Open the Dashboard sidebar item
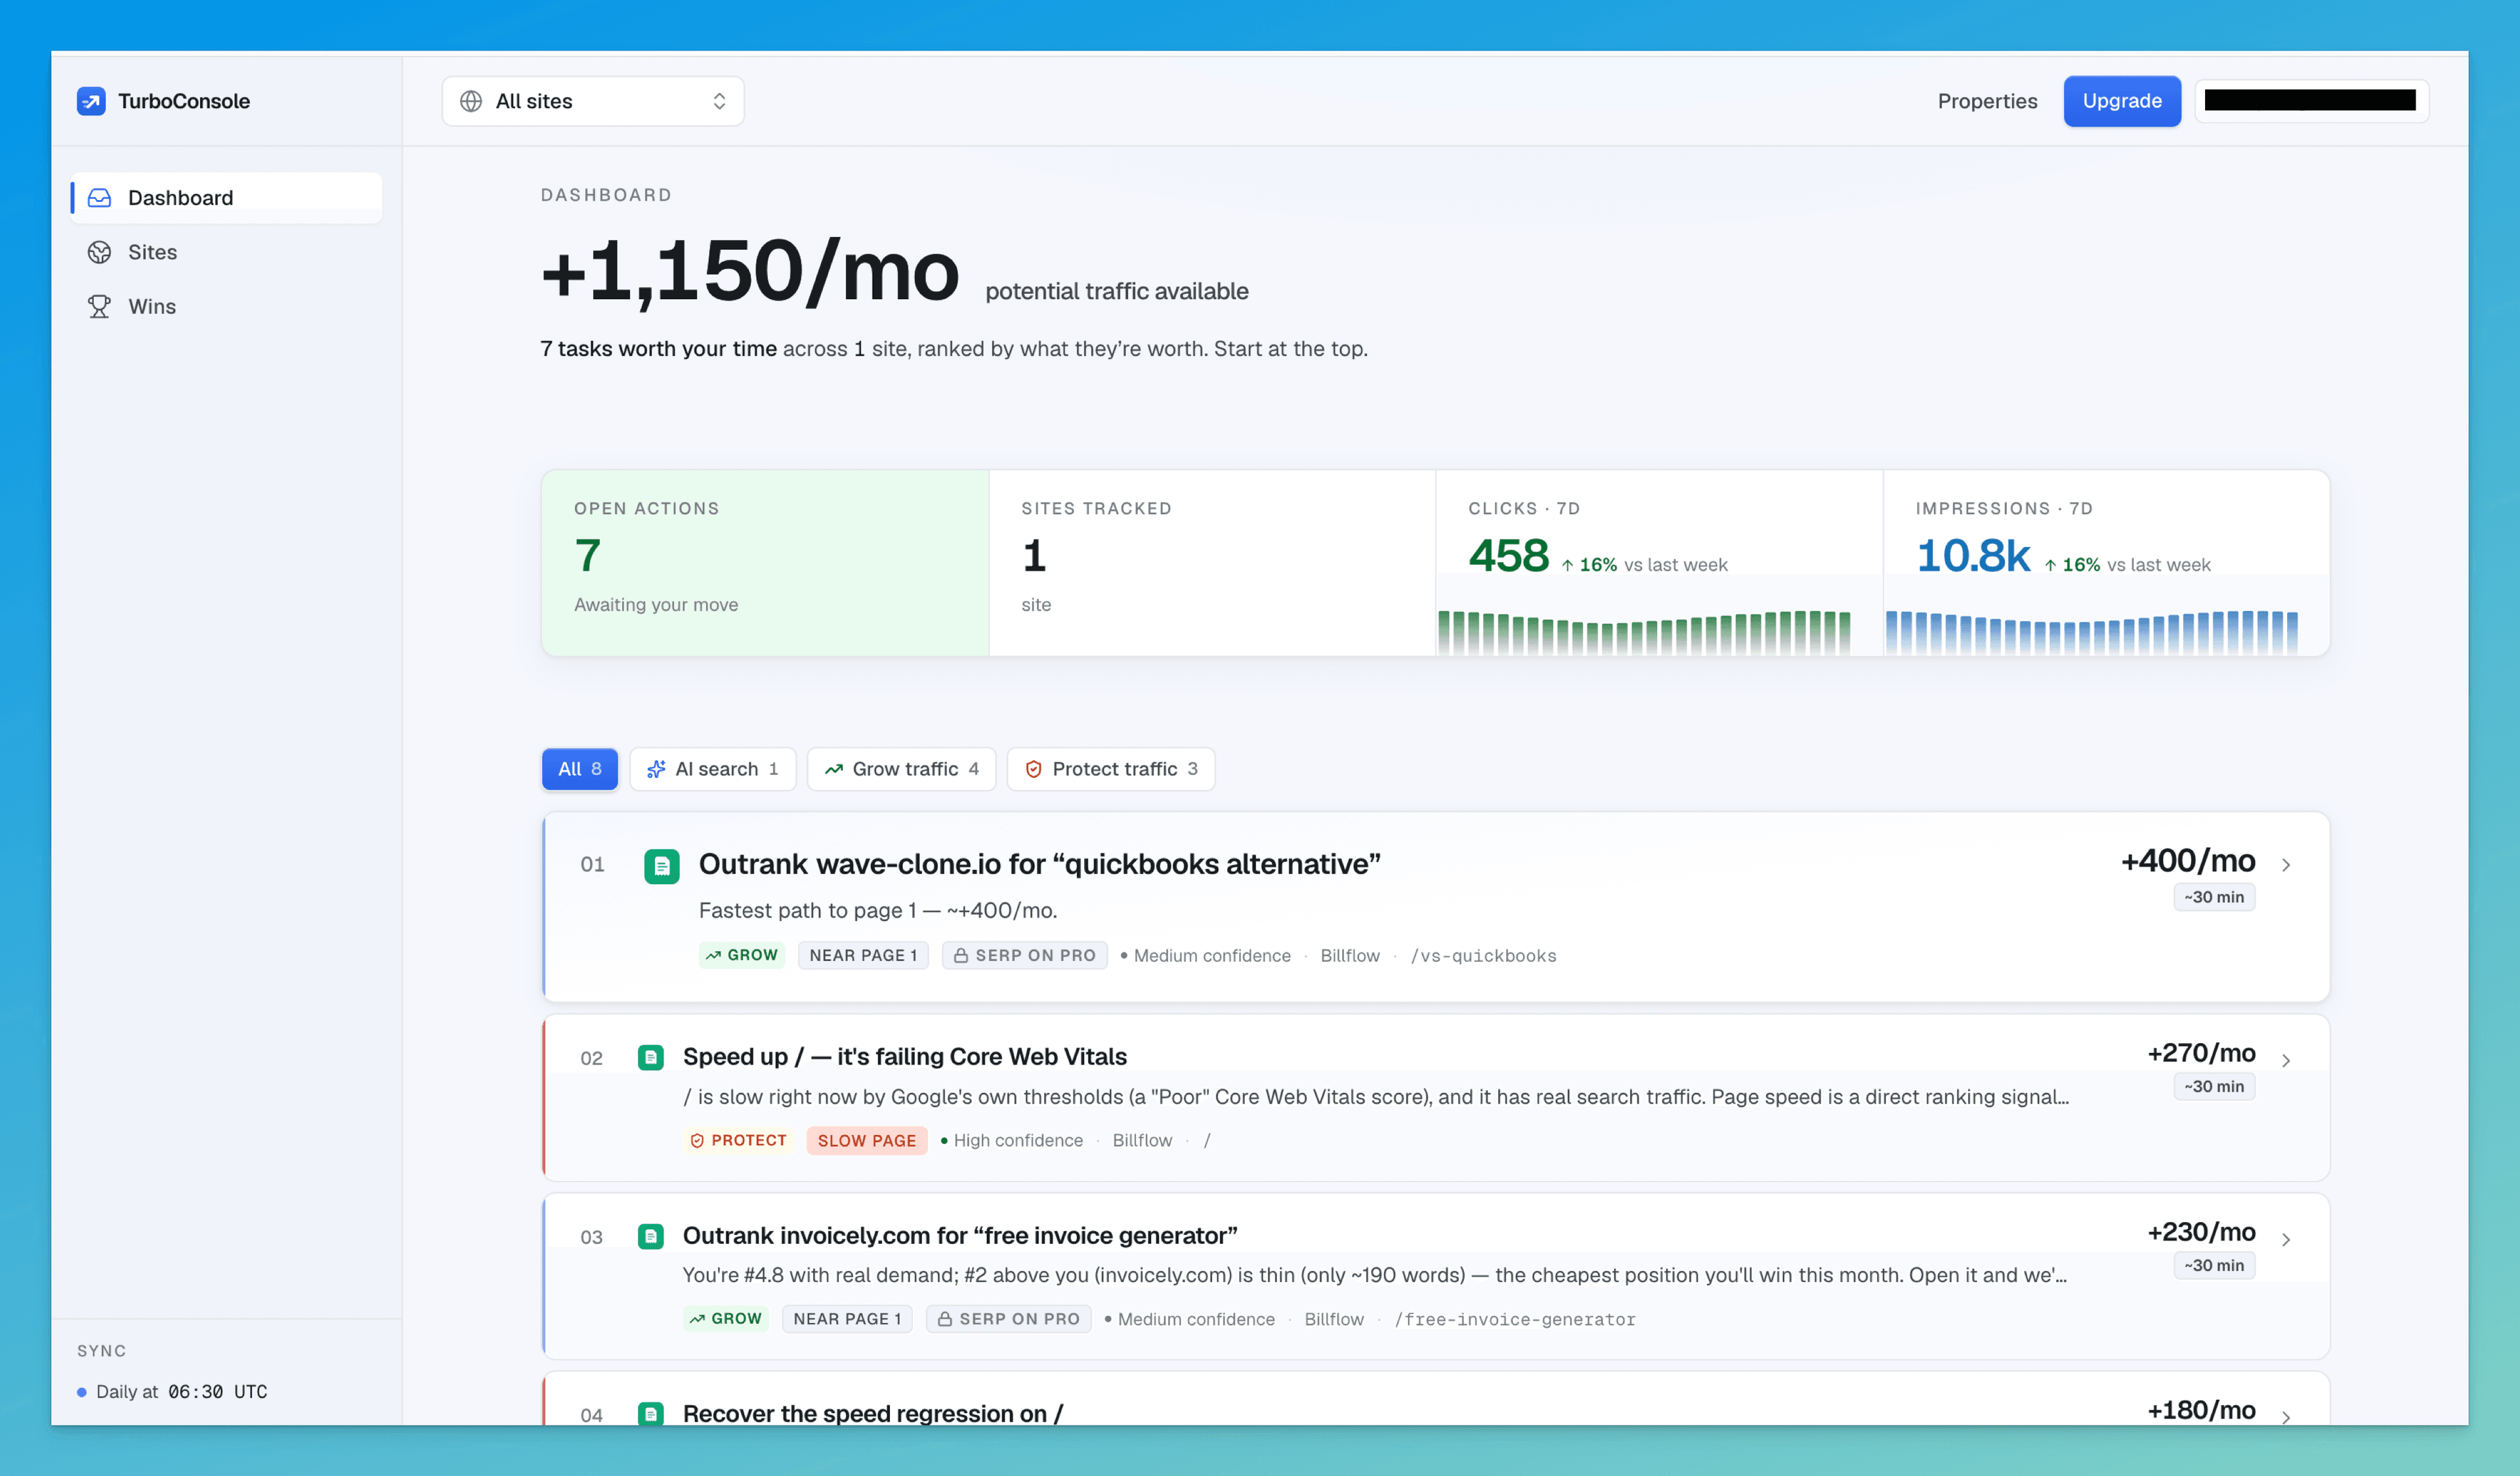 (226, 198)
